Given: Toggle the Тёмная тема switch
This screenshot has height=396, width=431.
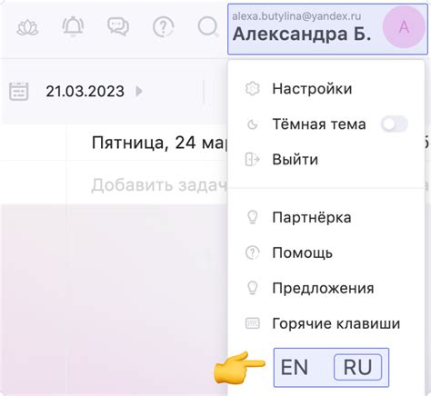Looking at the screenshot, I should click(395, 124).
